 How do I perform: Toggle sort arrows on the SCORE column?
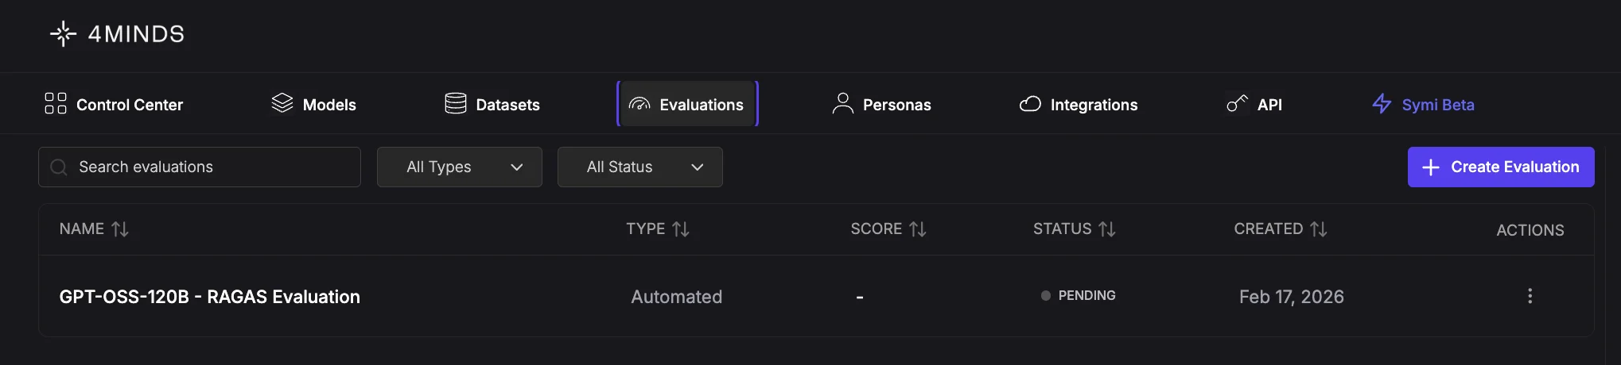(x=918, y=229)
